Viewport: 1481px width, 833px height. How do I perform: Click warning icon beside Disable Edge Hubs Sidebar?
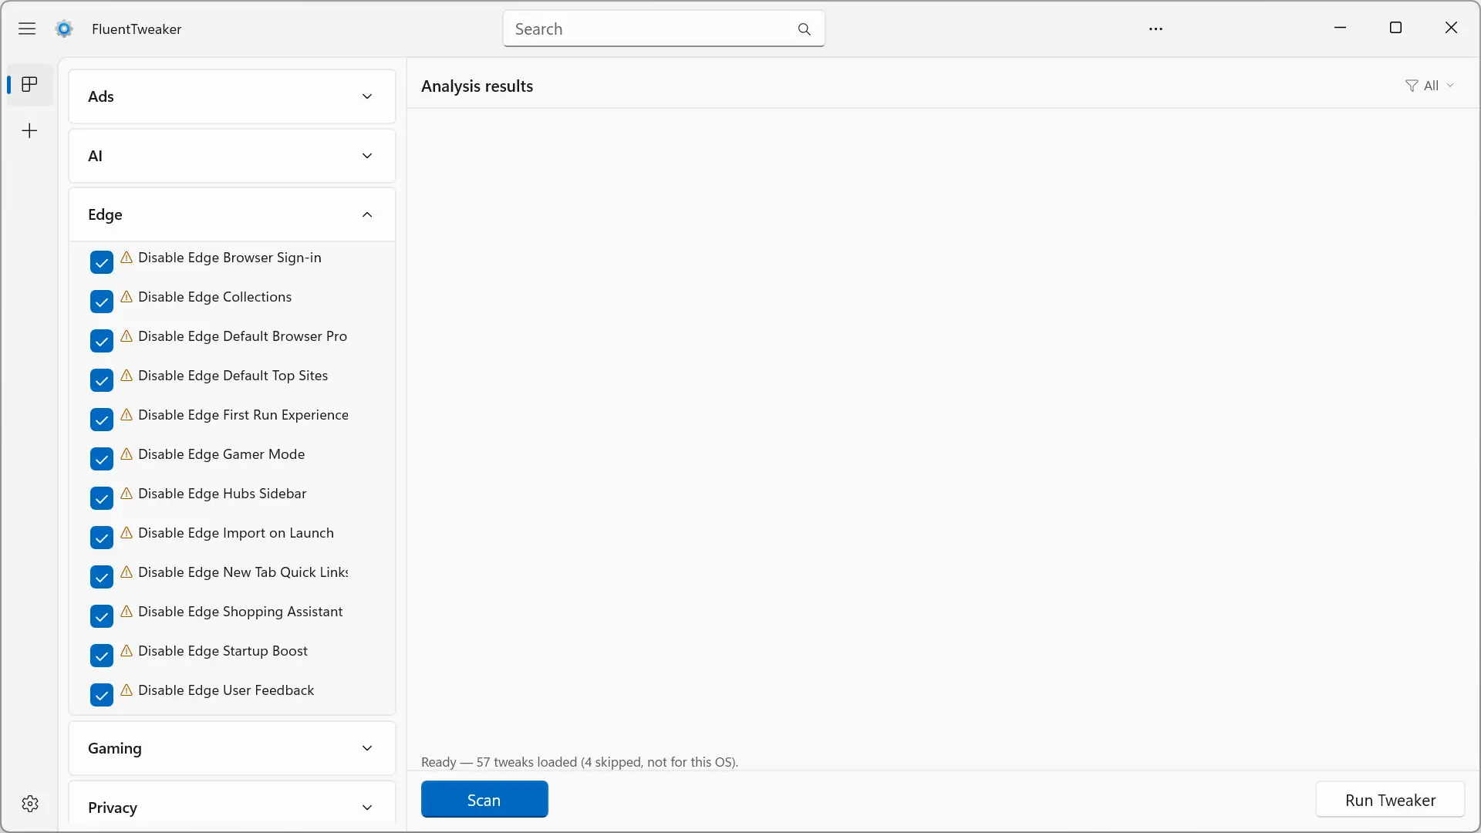(x=127, y=494)
